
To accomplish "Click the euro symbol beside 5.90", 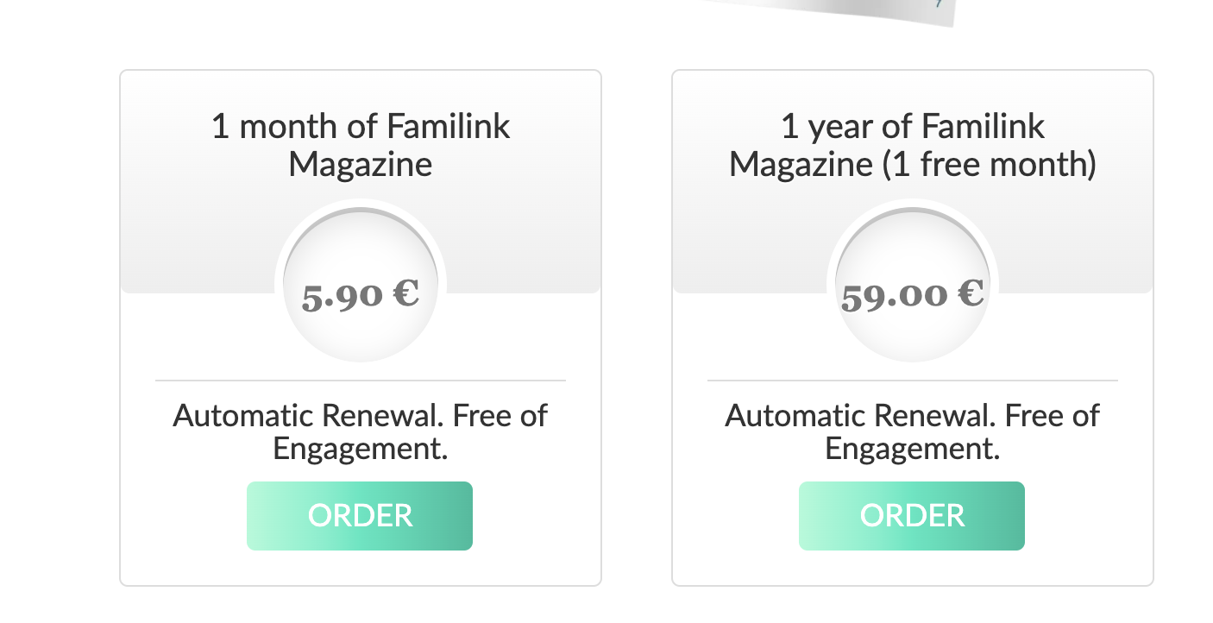I will (405, 292).
